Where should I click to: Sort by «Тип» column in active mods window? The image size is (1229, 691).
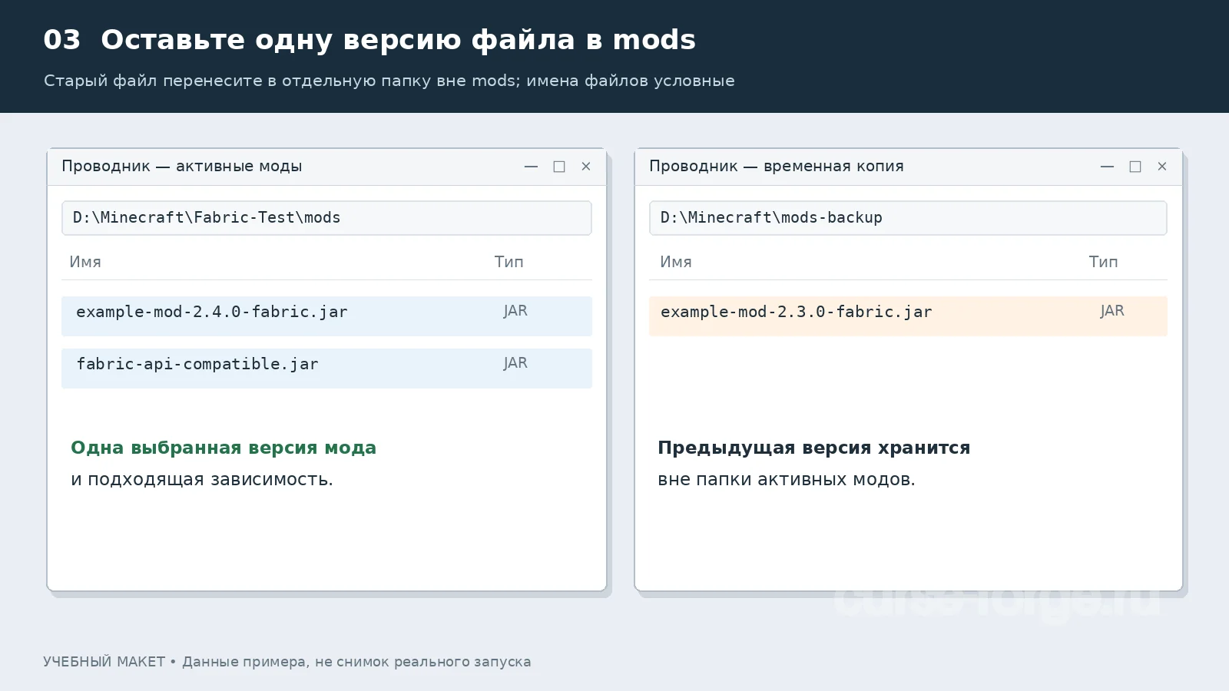point(508,262)
